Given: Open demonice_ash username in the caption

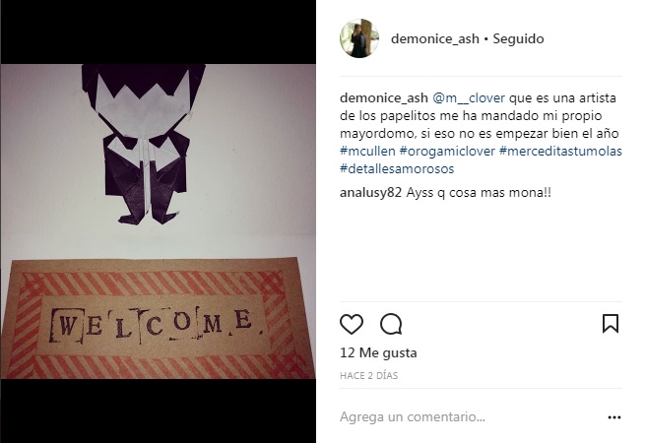Looking at the screenshot, I should click(384, 98).
